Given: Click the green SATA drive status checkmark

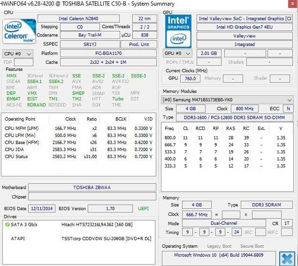Looking at the screenshot, I should point(8,225).
